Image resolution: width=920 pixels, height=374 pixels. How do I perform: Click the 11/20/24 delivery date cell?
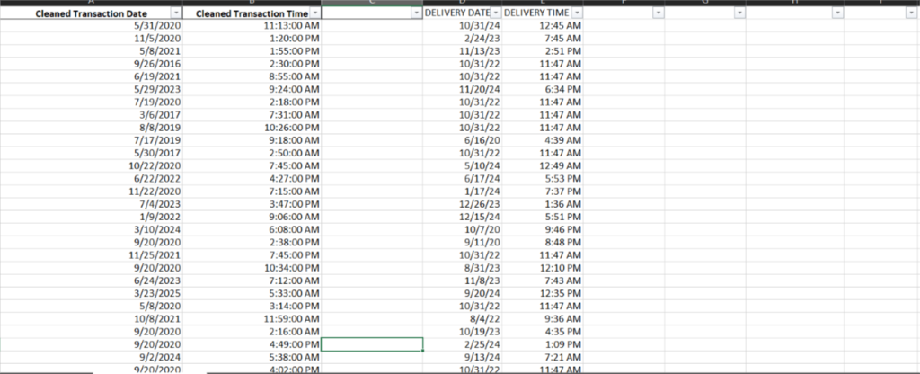click(x=463, y=89)
